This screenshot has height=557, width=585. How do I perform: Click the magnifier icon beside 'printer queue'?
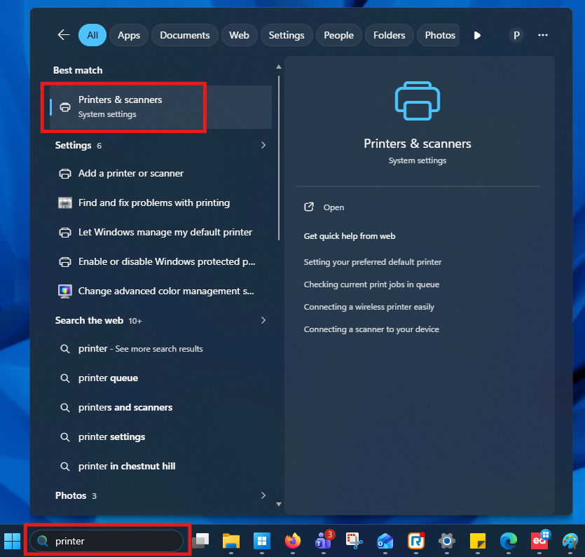[65, 378]
